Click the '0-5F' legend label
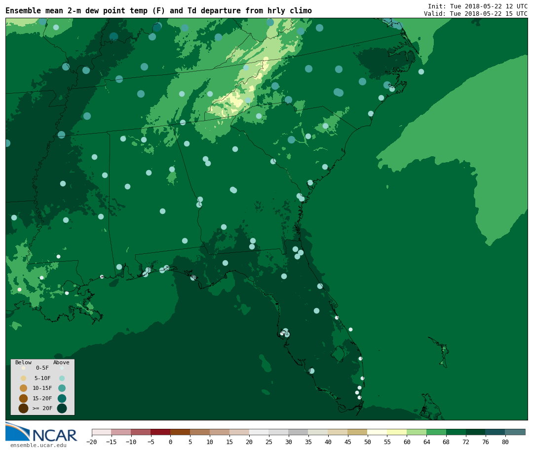Image resolution: width=533 pixels, height=451 pixels. click(x=42, y=368)
